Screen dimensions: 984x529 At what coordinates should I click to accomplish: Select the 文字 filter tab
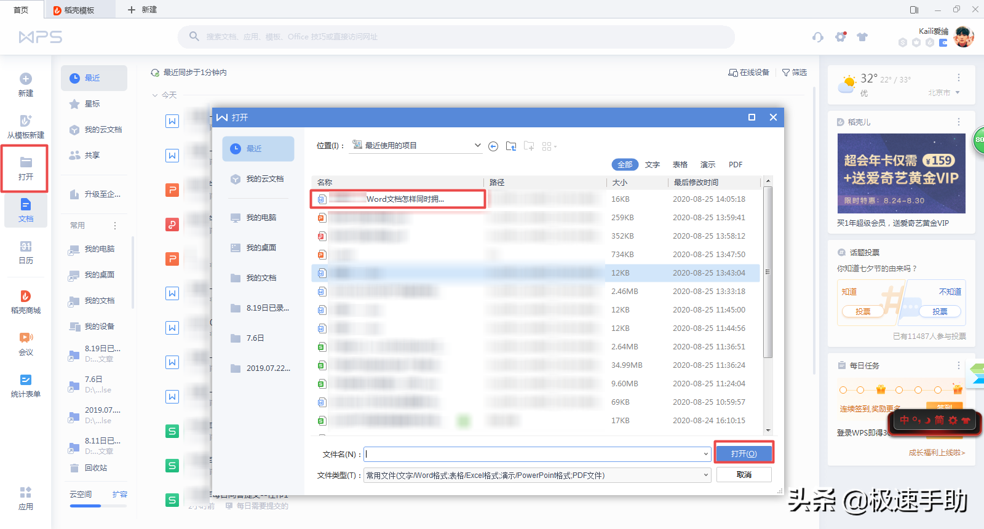pyautogui.click(x=653, y=165)
